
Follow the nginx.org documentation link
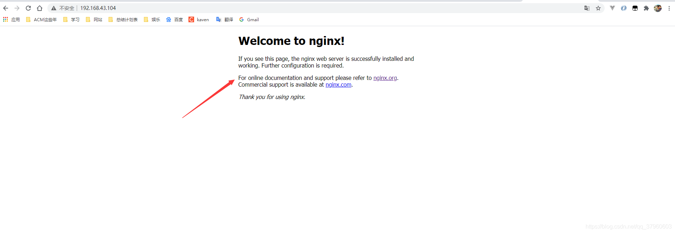385,78
